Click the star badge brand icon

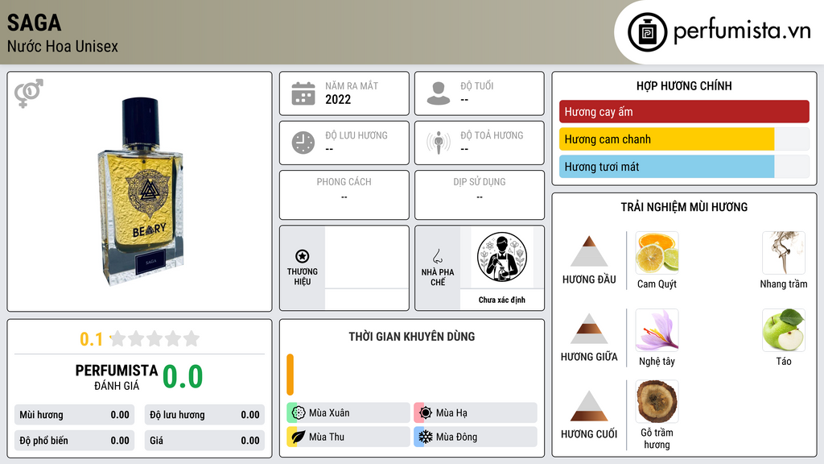point(303,256)
